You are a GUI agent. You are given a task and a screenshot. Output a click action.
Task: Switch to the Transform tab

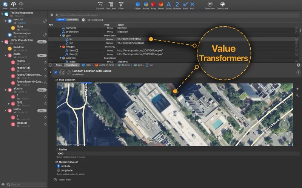point(72,65)
